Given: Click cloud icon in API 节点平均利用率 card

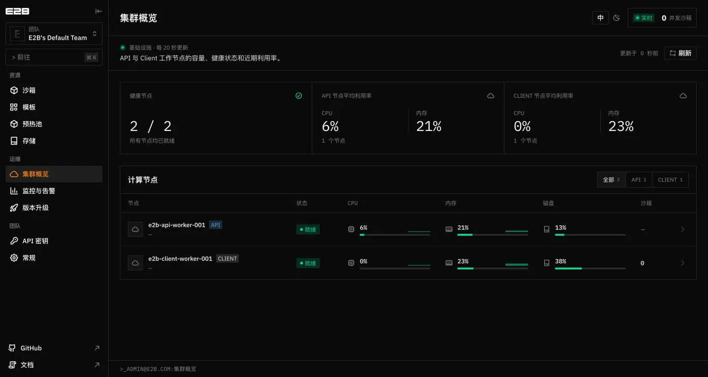Looking at the screenshot, I should (491, 96).
